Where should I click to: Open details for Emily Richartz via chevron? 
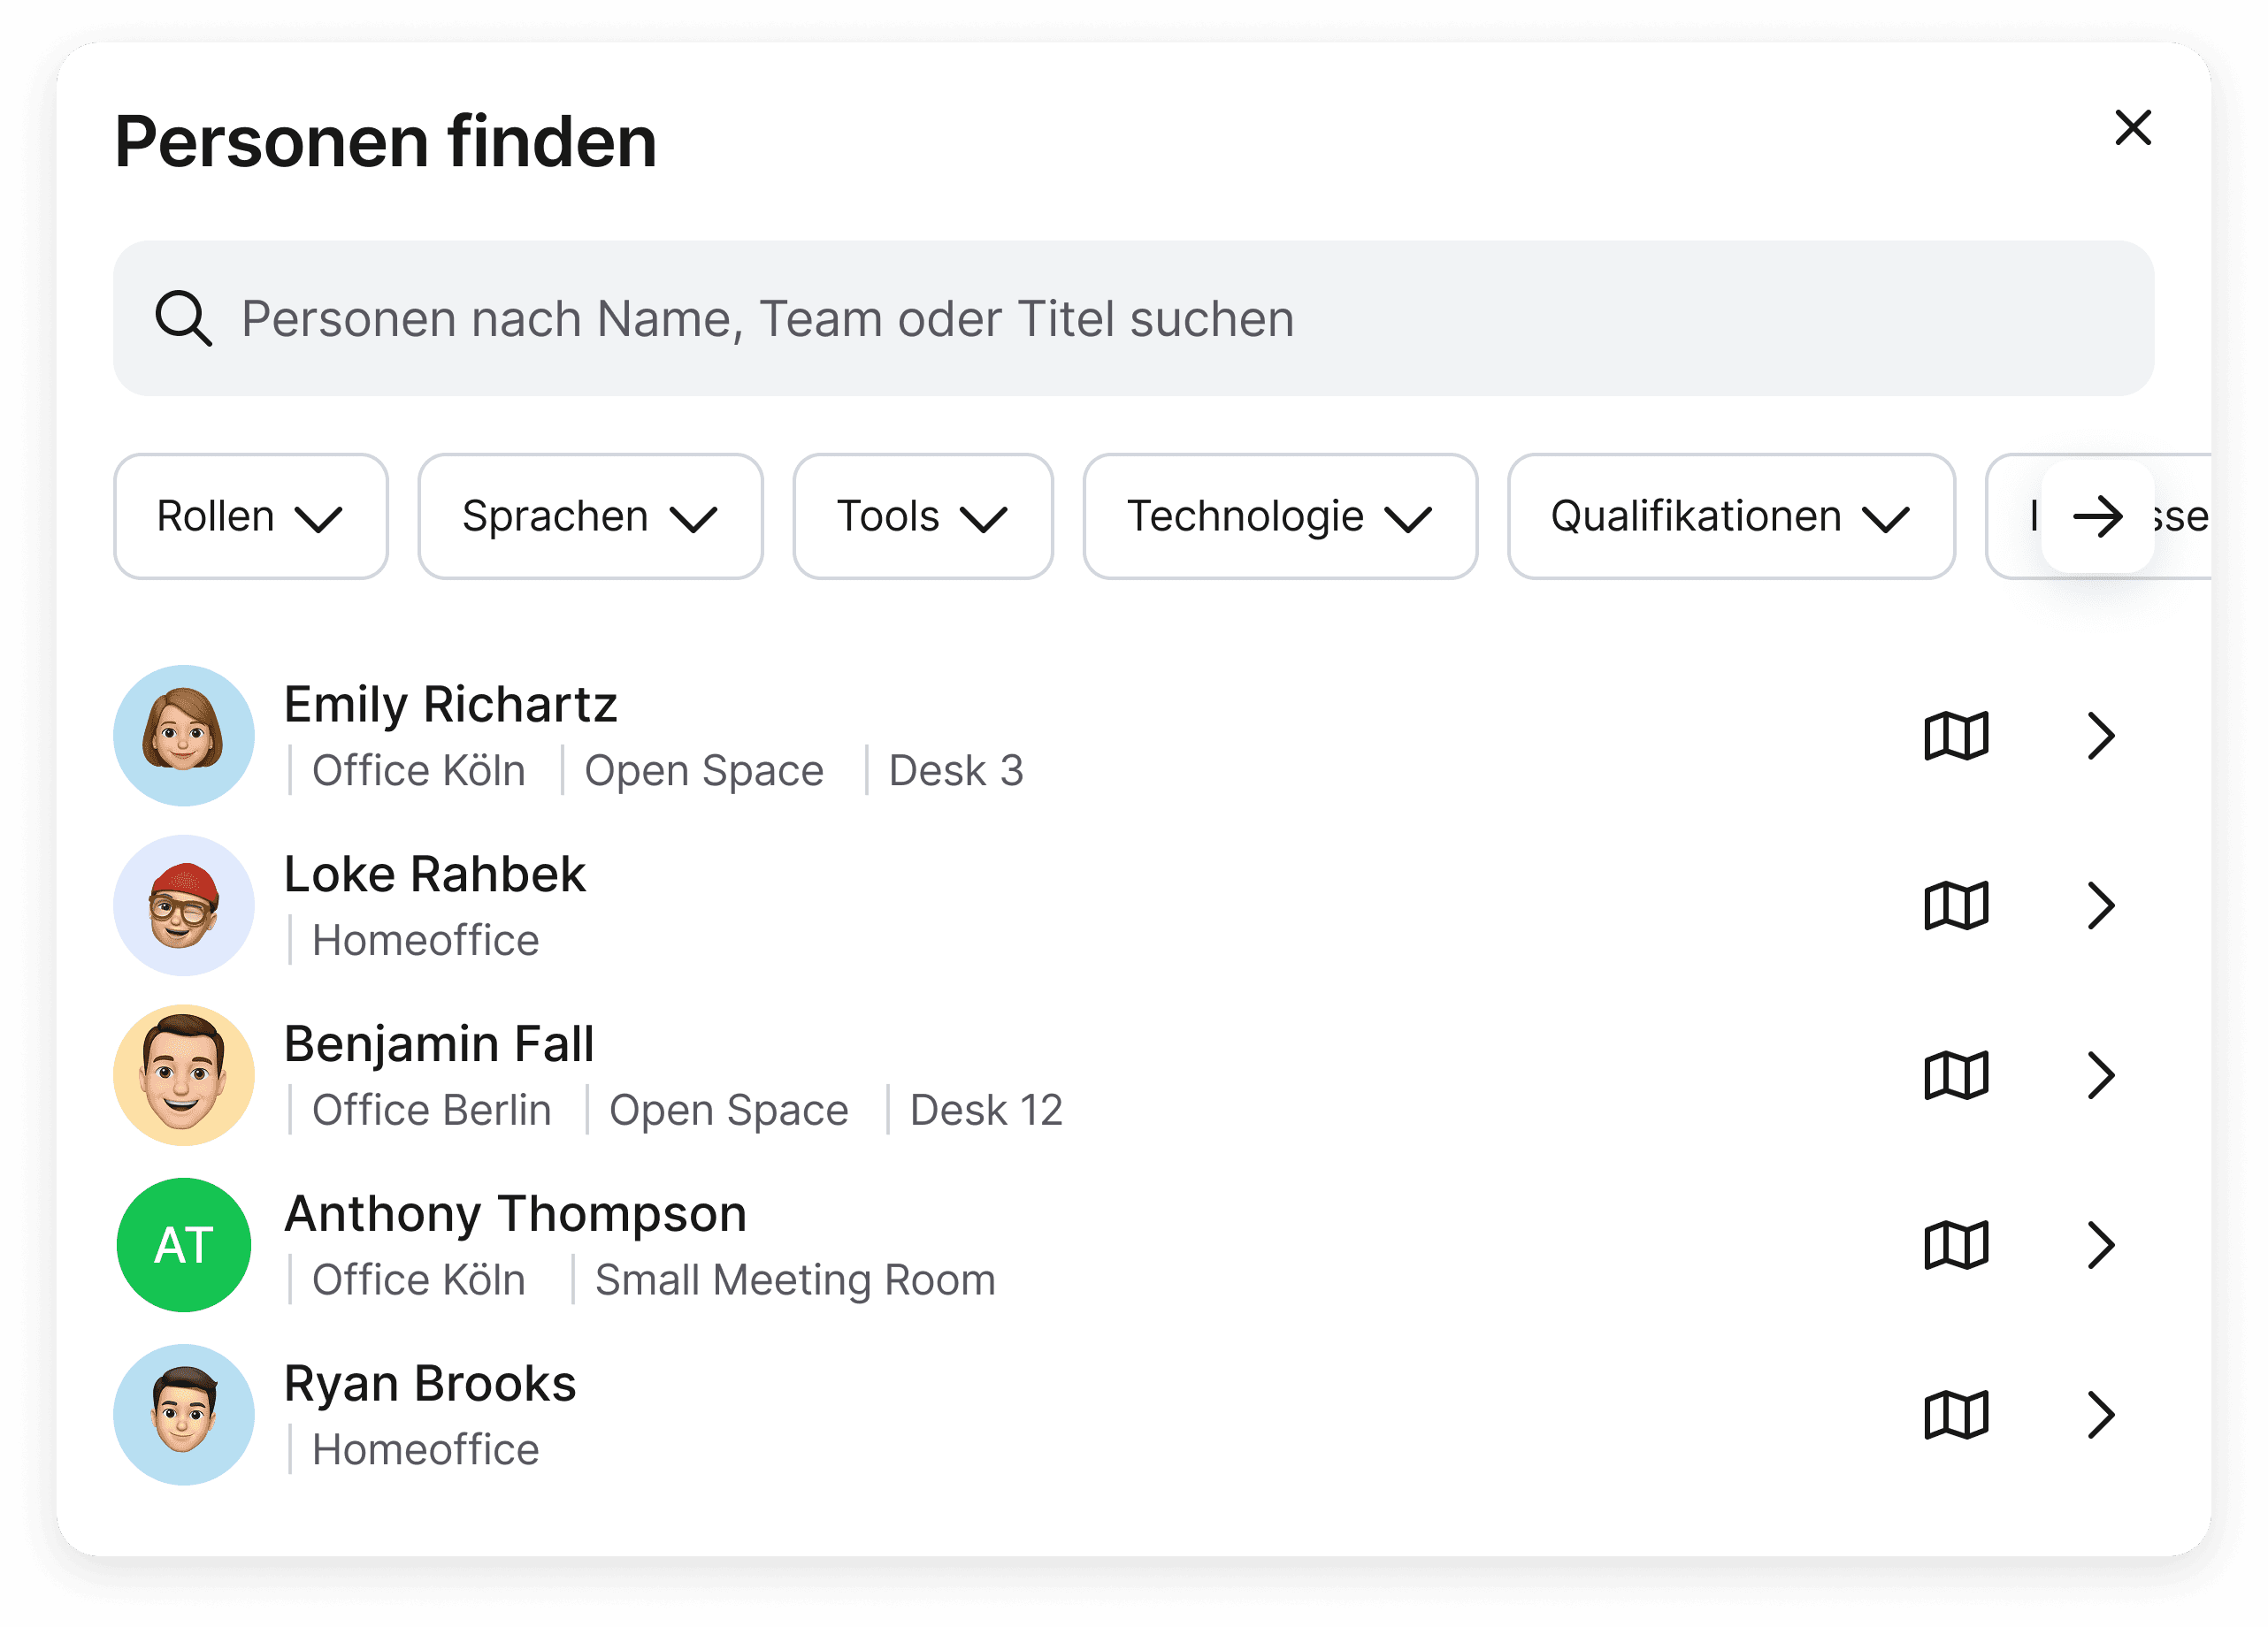point(2102,736)
